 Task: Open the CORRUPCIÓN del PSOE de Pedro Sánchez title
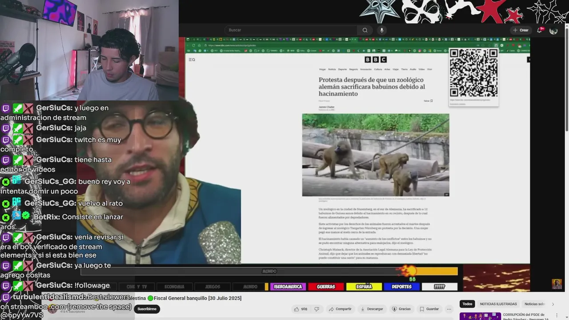pos(526,316)
